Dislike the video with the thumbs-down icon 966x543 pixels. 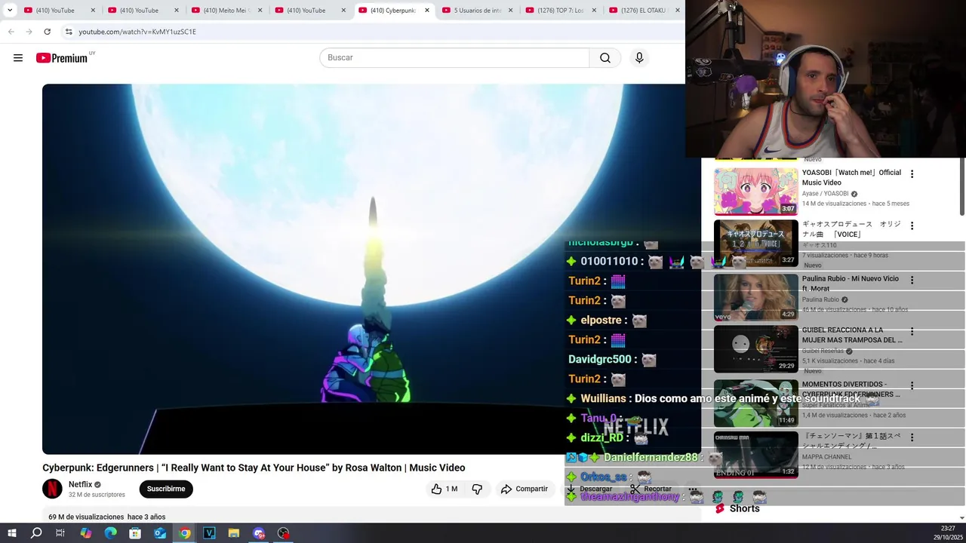point(477,489)
